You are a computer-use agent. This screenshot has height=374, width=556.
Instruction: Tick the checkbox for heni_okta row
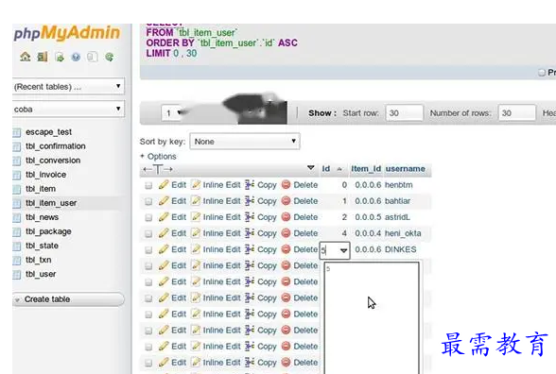tap(148, 234)
